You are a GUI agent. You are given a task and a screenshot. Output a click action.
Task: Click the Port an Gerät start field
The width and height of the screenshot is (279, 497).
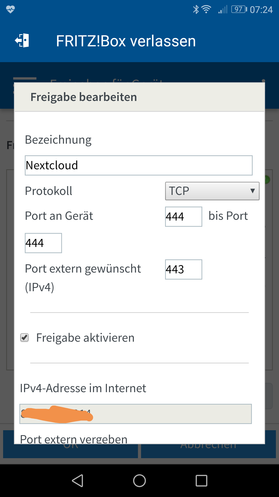[183, 217]
